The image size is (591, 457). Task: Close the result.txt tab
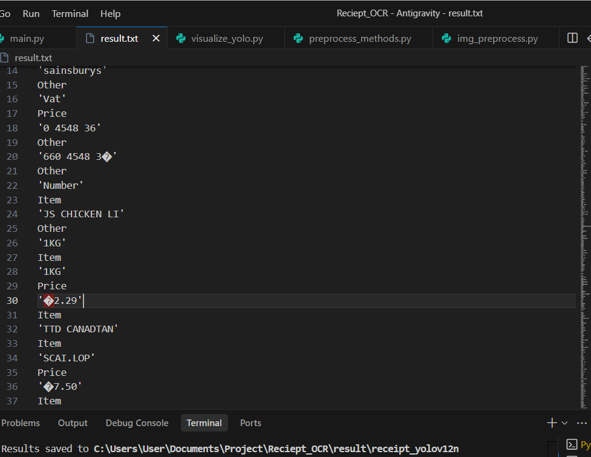(x=156, y=39)
